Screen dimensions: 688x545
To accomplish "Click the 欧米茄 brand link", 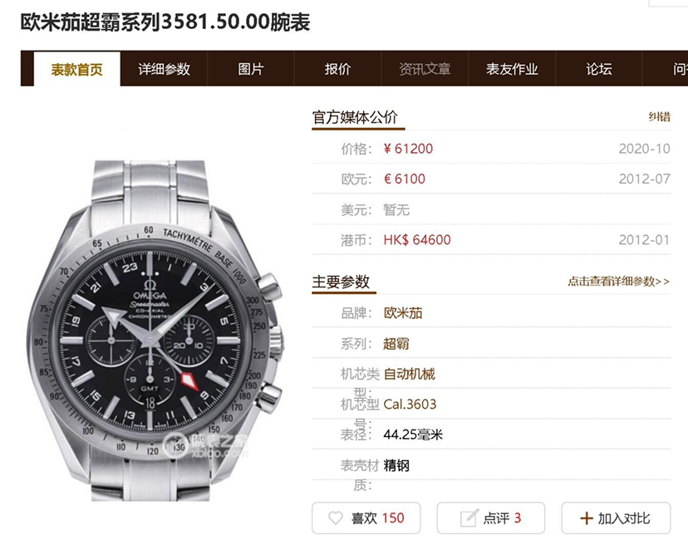I will pos(403,313).
